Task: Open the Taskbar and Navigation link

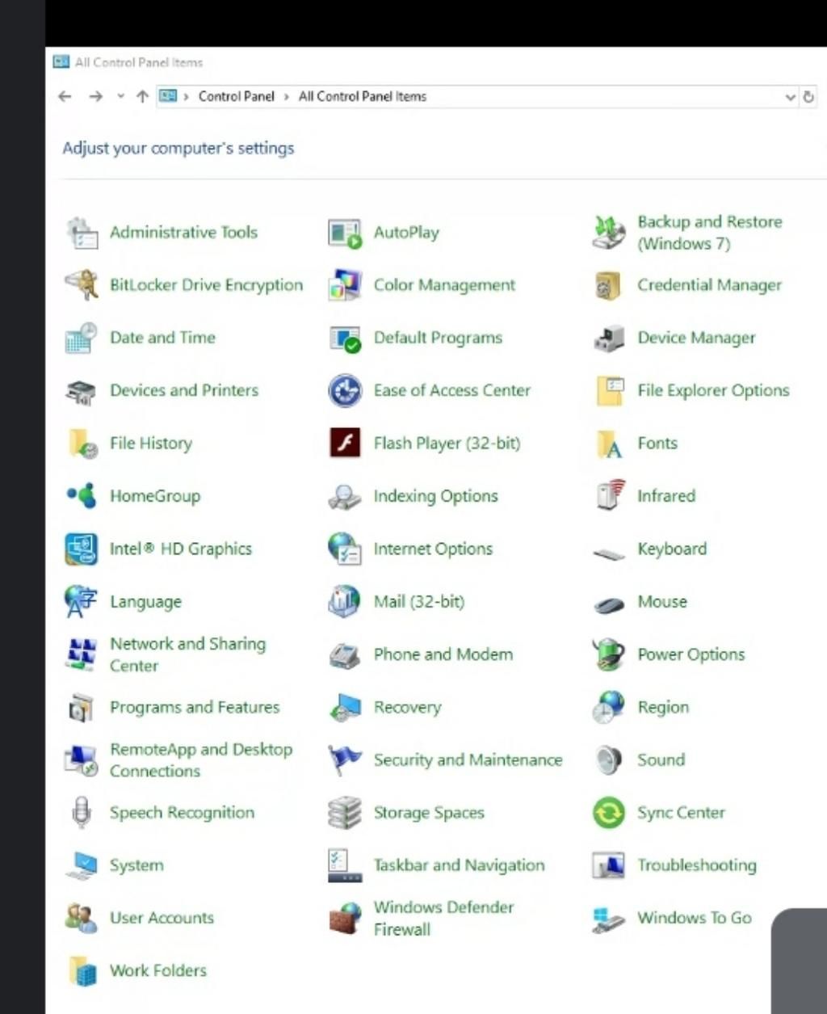Action: click(x=459, y=865)
